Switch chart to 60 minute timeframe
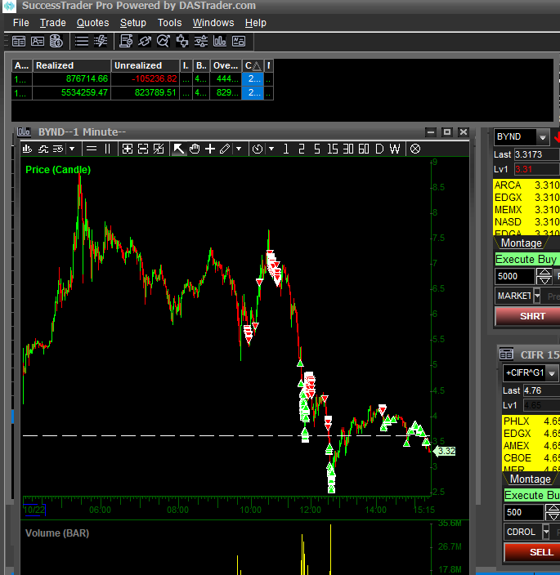560x575 pixels. [x=364, y=149]
